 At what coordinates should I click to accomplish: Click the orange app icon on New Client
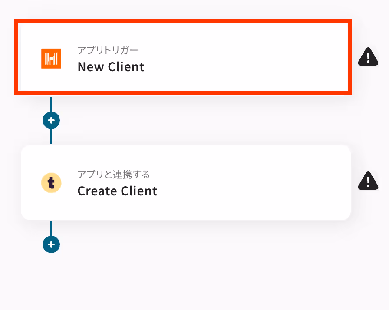click(x=51, y=59)
